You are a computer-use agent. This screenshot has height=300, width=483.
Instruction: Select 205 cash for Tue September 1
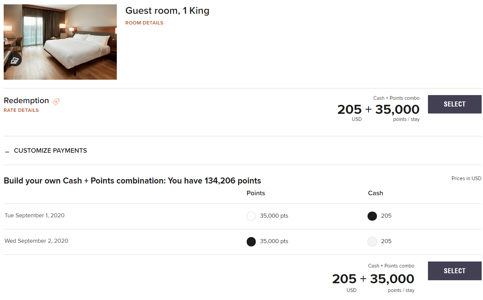tap(372, 216)
